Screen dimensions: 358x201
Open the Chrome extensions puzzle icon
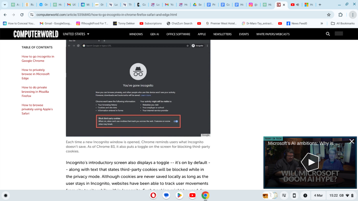click(x=341, y=15)
